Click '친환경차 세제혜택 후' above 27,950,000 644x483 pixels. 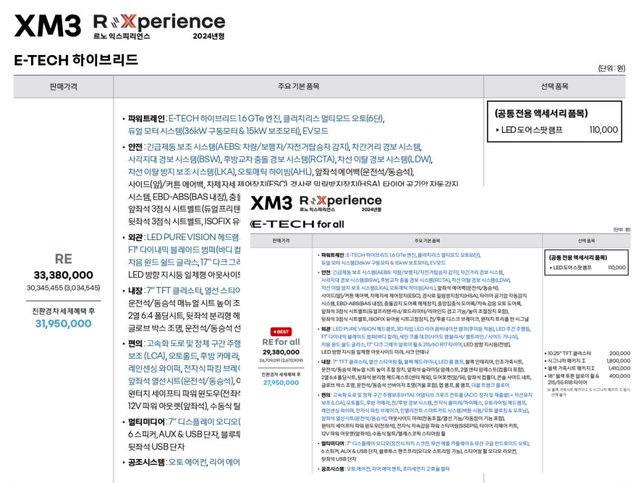[x=281, y=374]
